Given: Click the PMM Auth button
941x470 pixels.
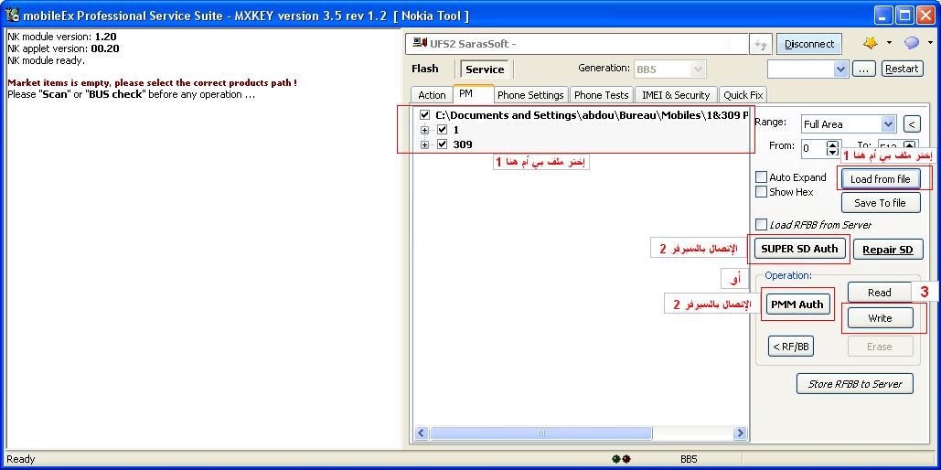Looking at the screenshot, I should (797, 304).
